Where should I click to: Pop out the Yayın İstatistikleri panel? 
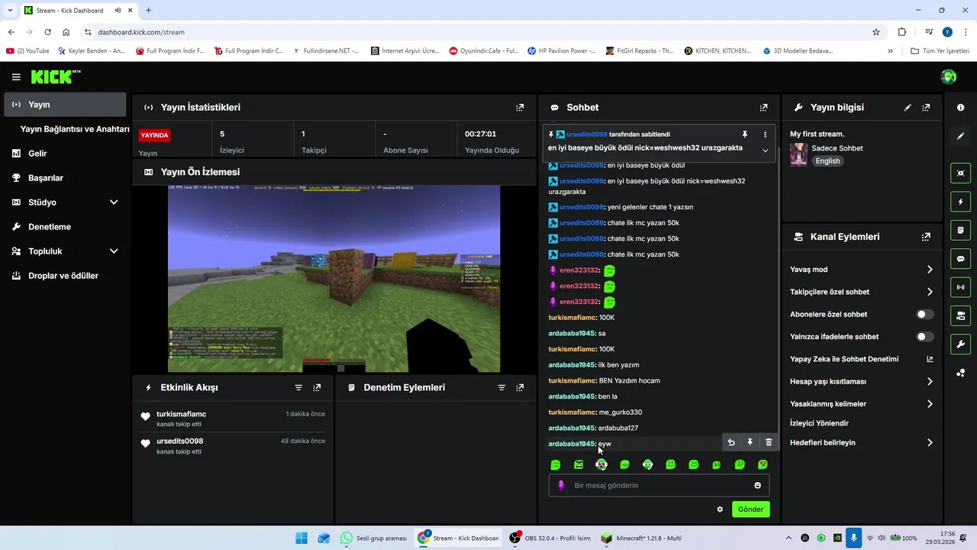tap(520, 108)
